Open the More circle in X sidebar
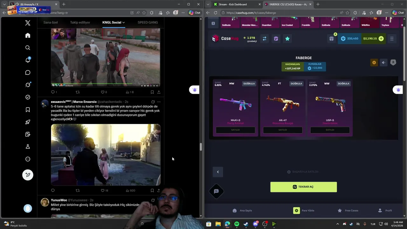Viewport: 407px width, 229px height. 28,159
